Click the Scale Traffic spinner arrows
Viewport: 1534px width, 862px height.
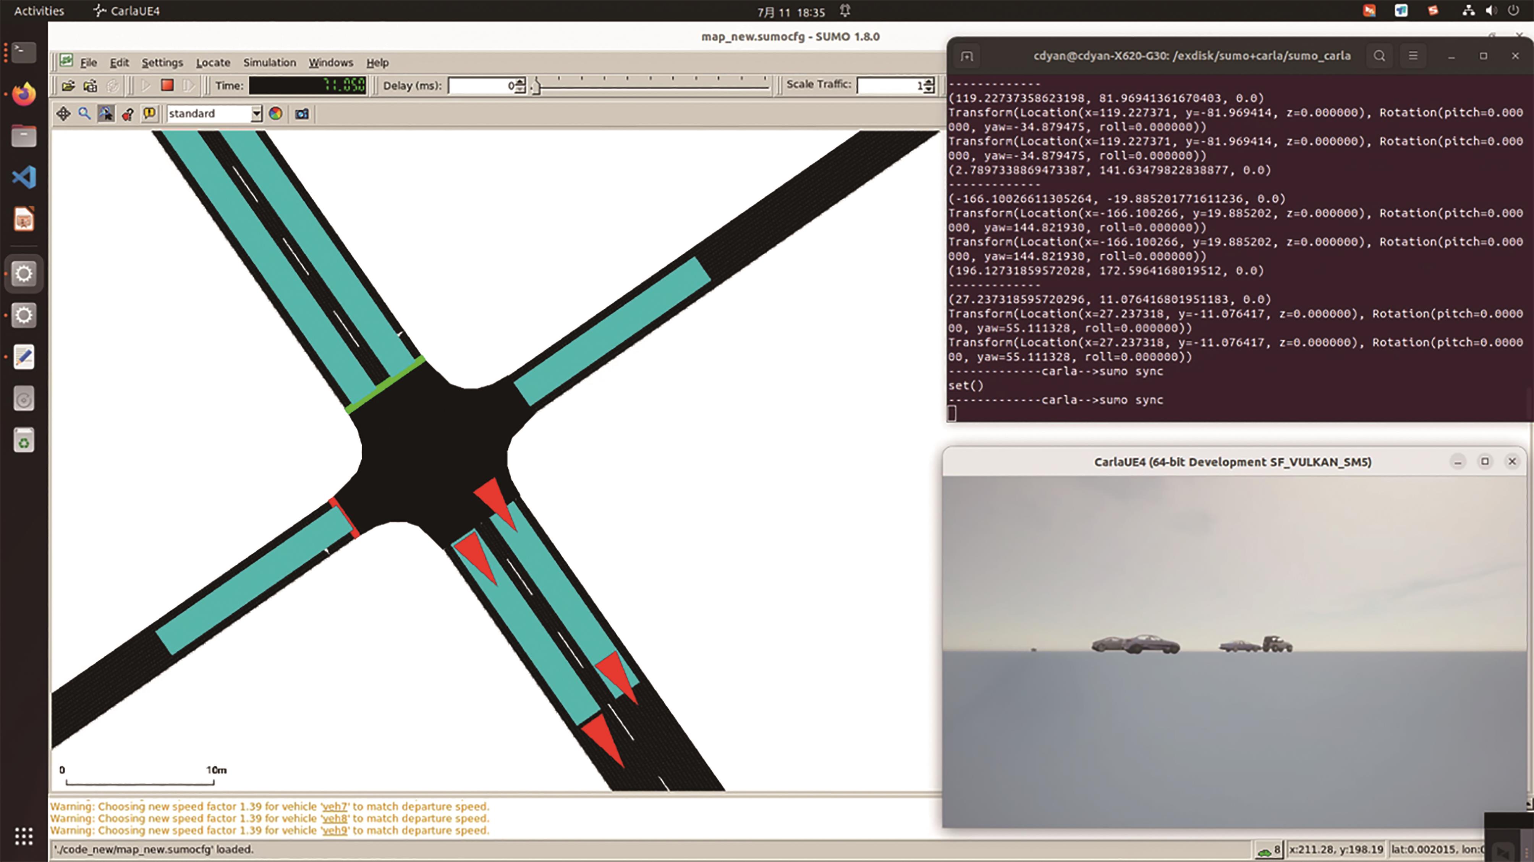tap(930, 85)
